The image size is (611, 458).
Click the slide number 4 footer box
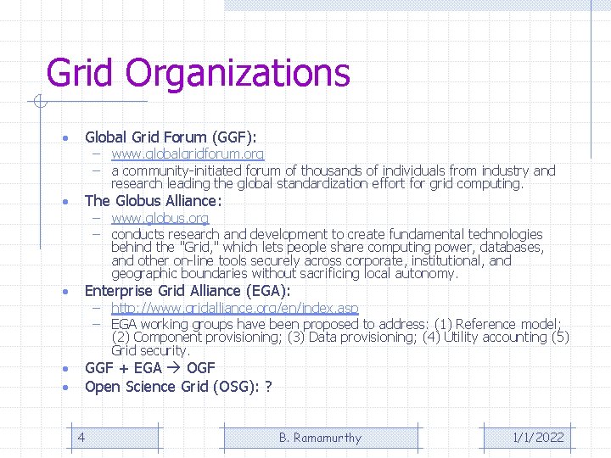tap(115, 438)
